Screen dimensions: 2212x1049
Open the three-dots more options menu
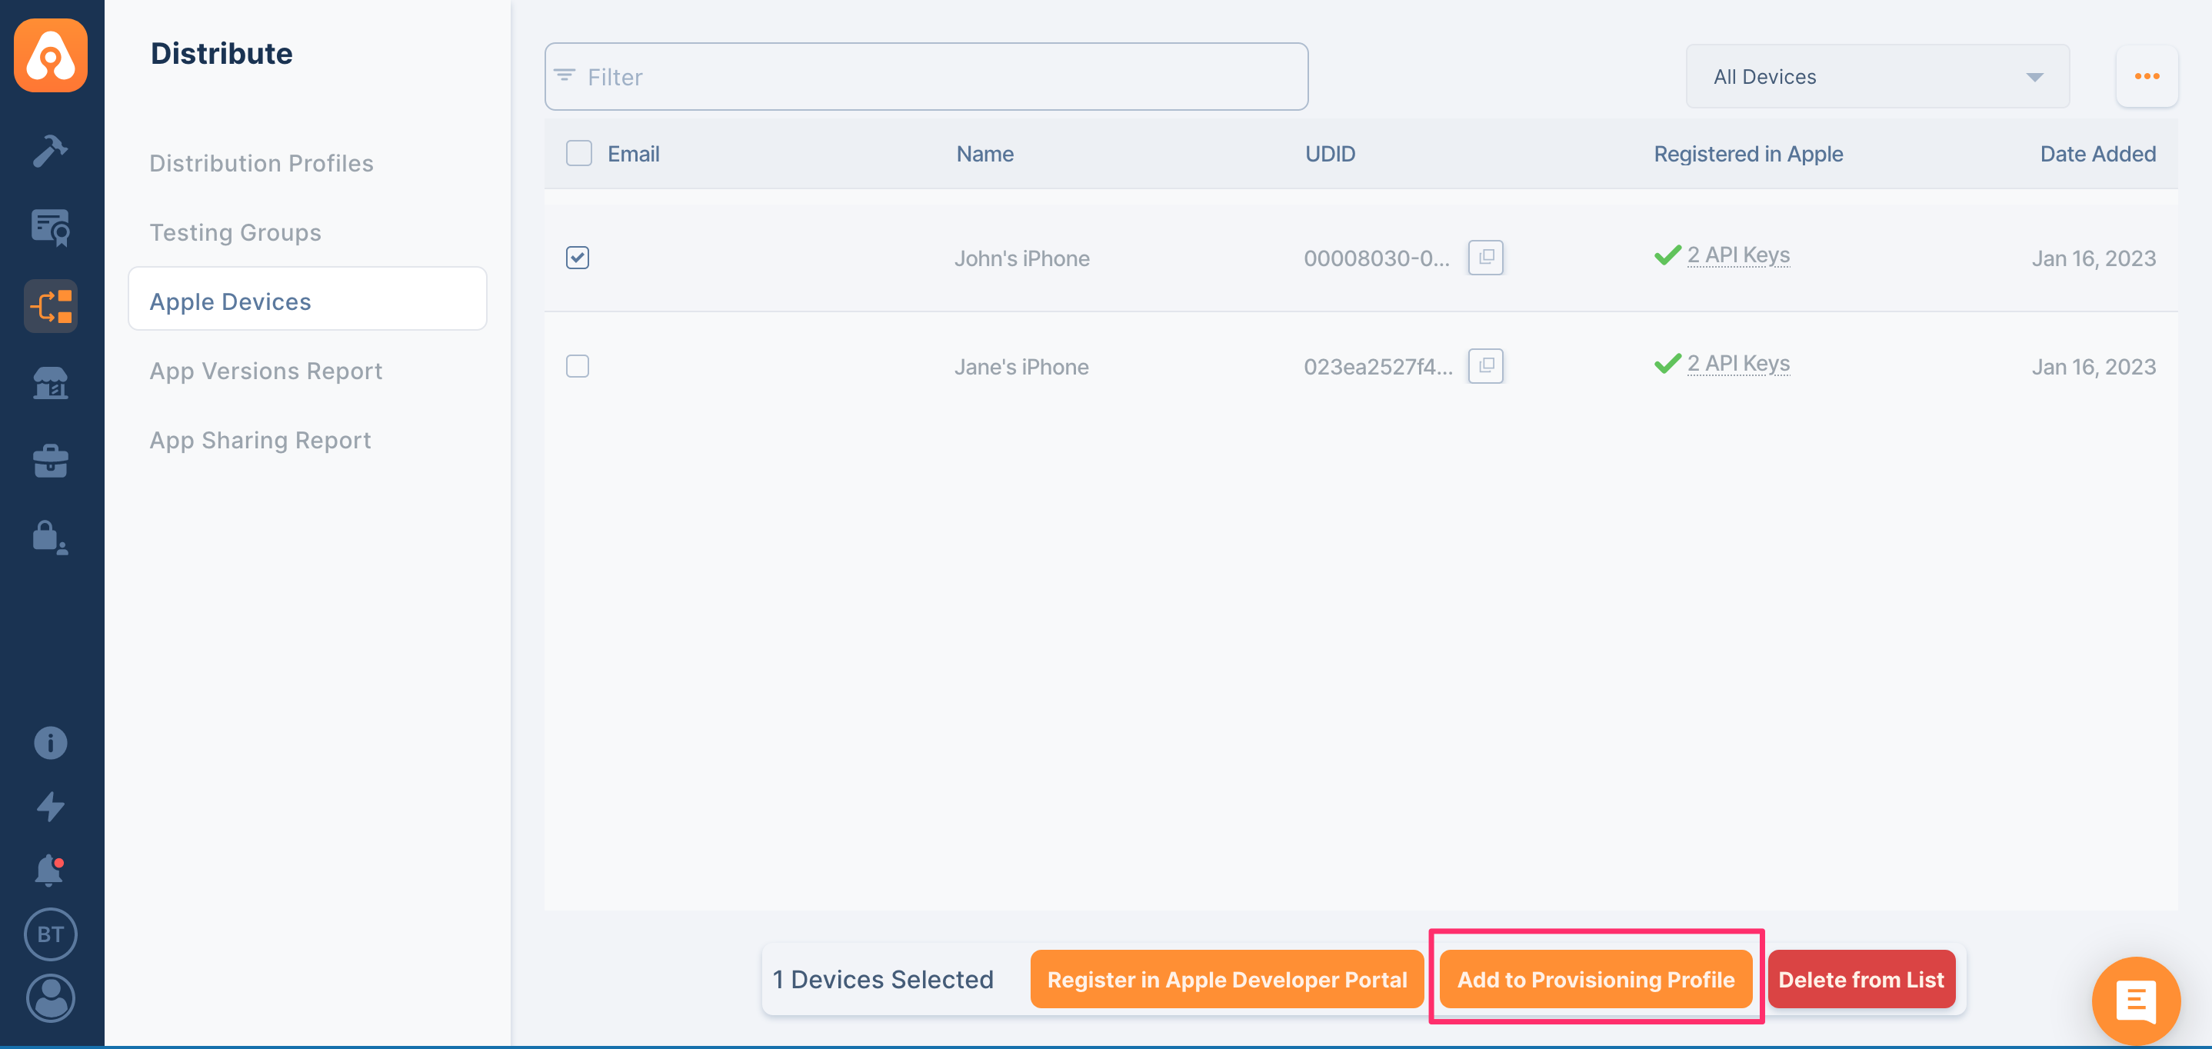point(2147,76)
